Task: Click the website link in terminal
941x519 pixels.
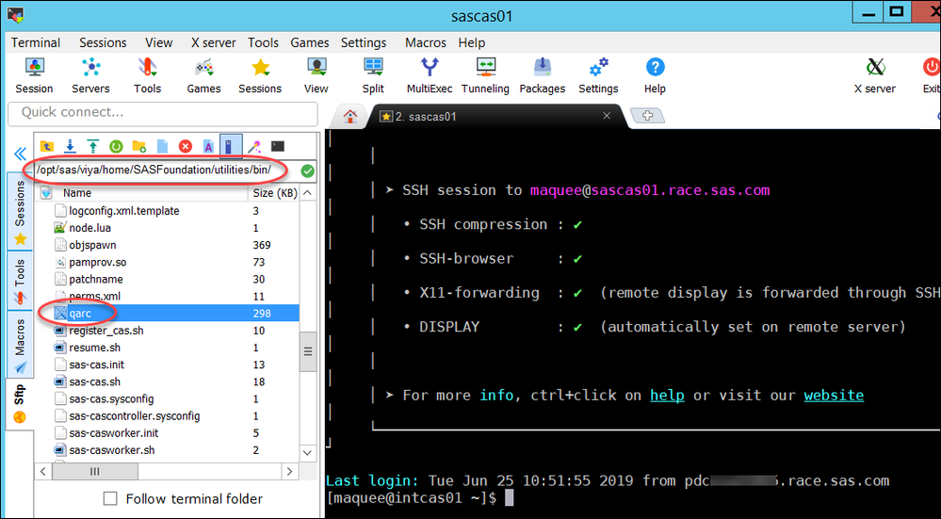Action: 833,395
